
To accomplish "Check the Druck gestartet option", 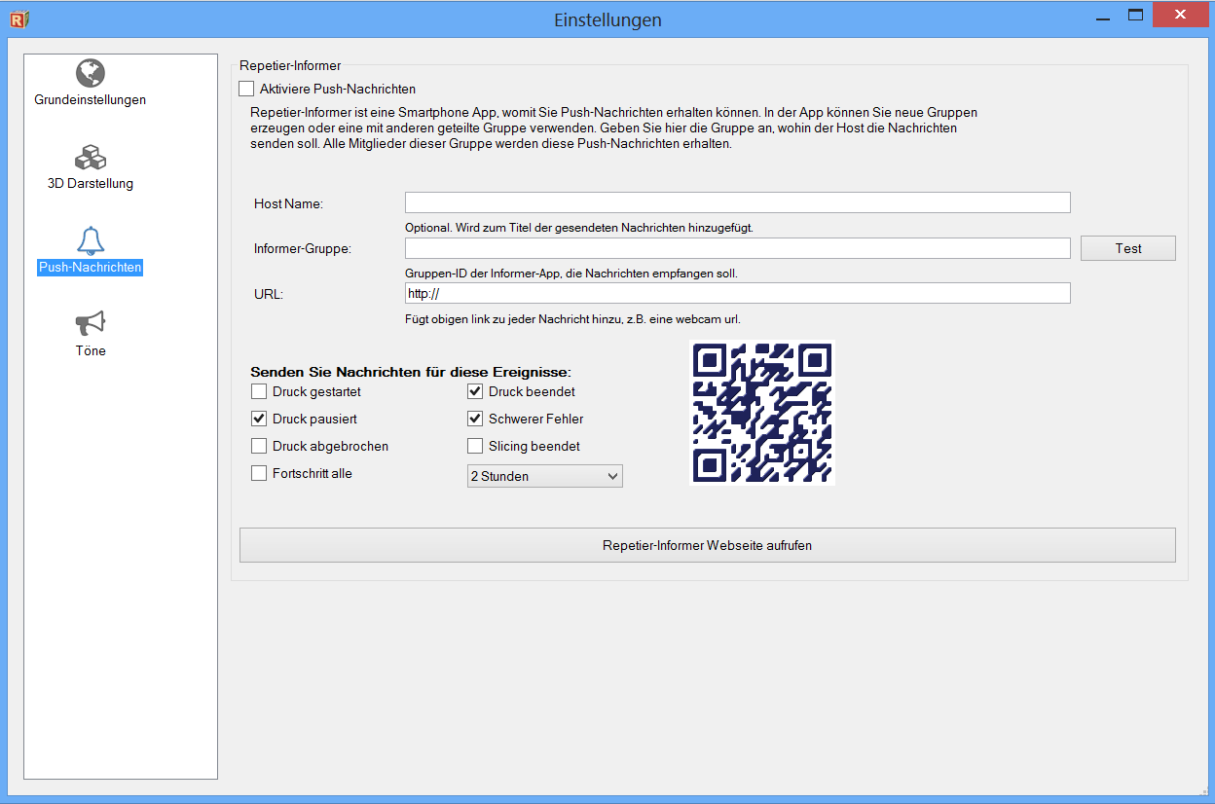I will click(x=259, y=392).
